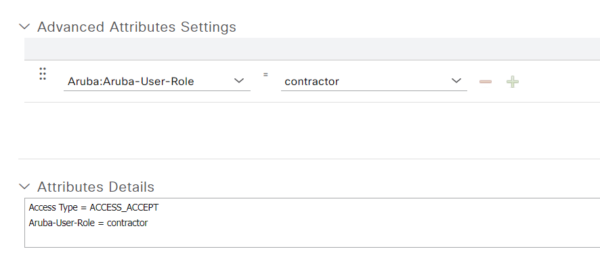The width and height of the screenshot is (600, 270).
Task: Click blank space below Aruba-User-Role details line
Action: coord(312,238)
